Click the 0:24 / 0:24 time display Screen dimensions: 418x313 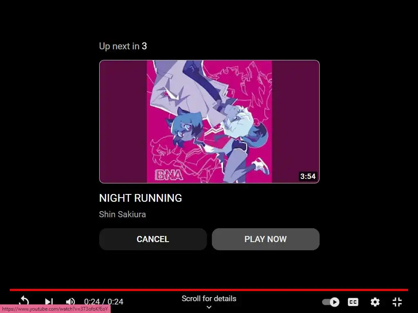coord(104,302)
